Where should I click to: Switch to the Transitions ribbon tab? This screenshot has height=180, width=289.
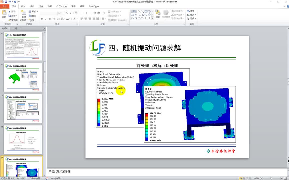(41, 6)
